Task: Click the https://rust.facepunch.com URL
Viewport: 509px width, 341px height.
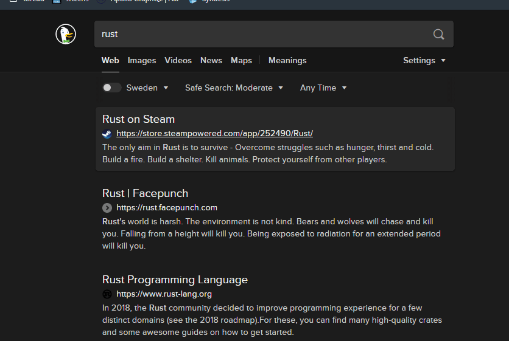Action: pos(167,208)
